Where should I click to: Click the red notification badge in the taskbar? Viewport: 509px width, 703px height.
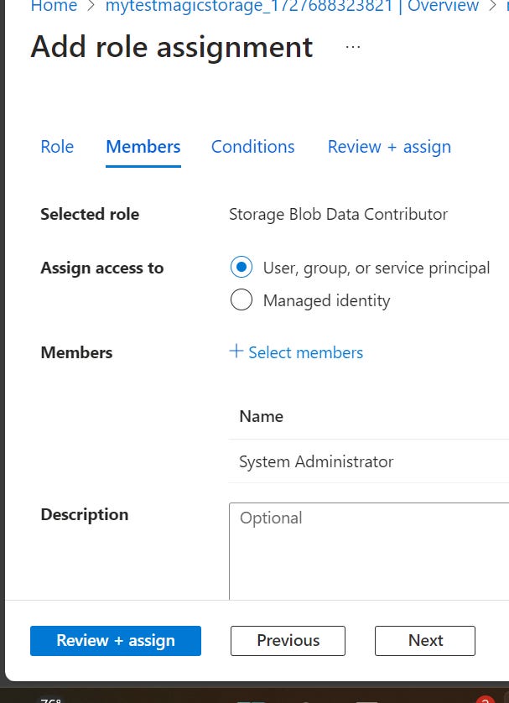click(x=485, y=700)
